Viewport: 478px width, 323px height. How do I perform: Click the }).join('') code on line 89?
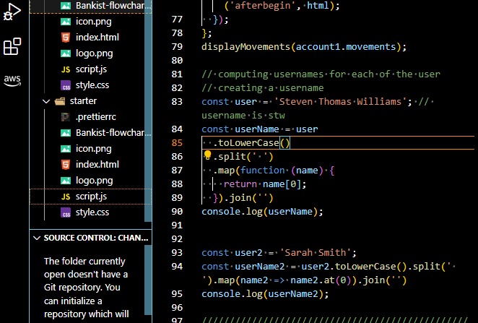click(243, 198)
